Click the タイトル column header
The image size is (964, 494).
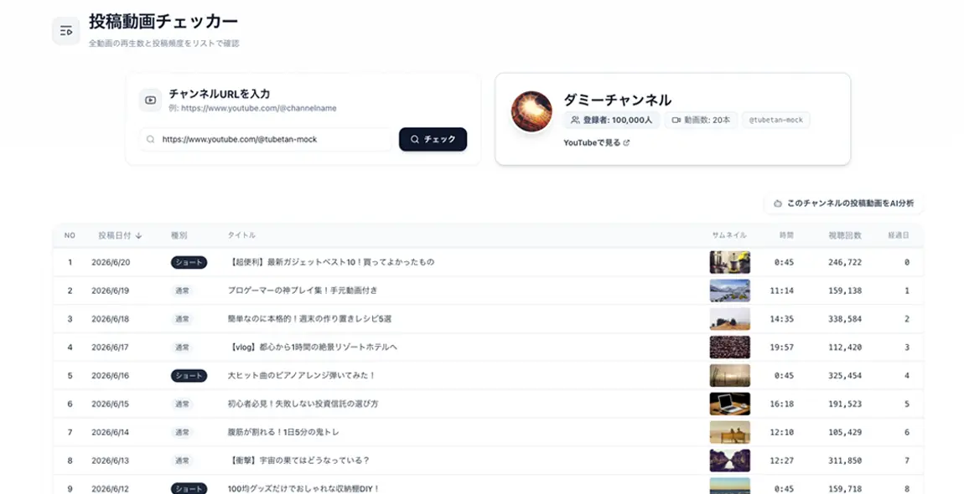[x=241, y=235]
